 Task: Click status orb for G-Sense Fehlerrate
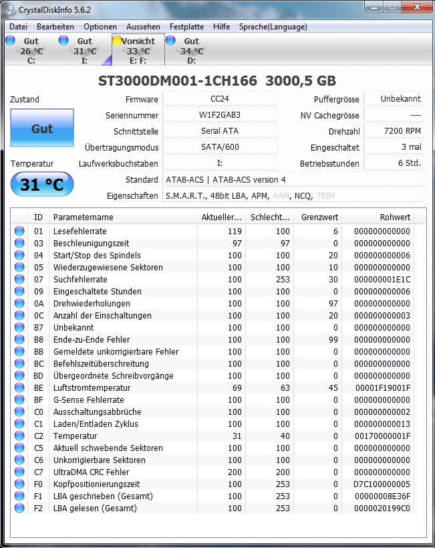[x=19, y=400]
